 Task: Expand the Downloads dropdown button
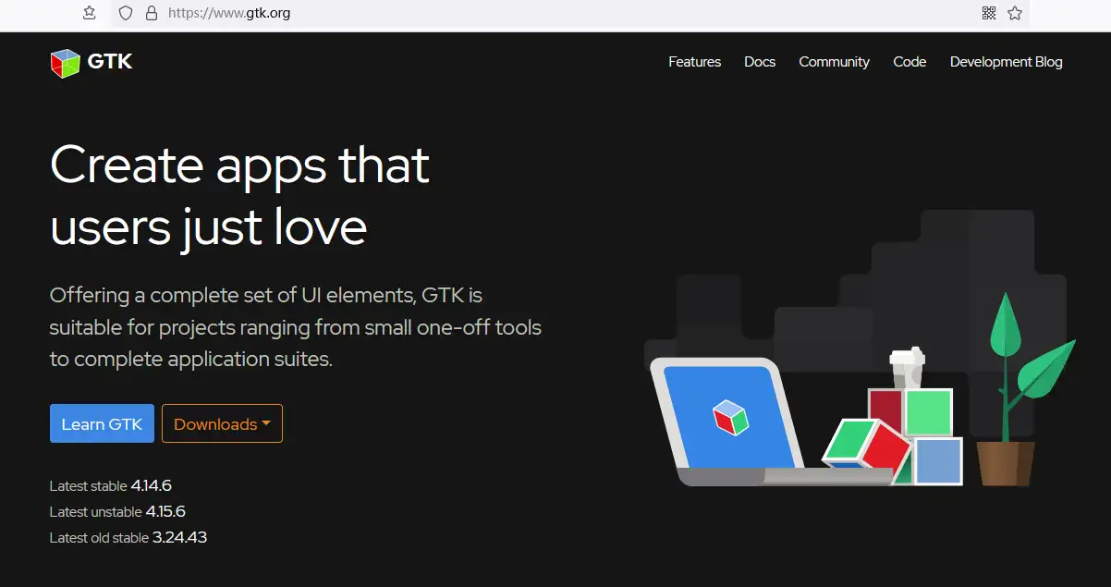point(222,423)
